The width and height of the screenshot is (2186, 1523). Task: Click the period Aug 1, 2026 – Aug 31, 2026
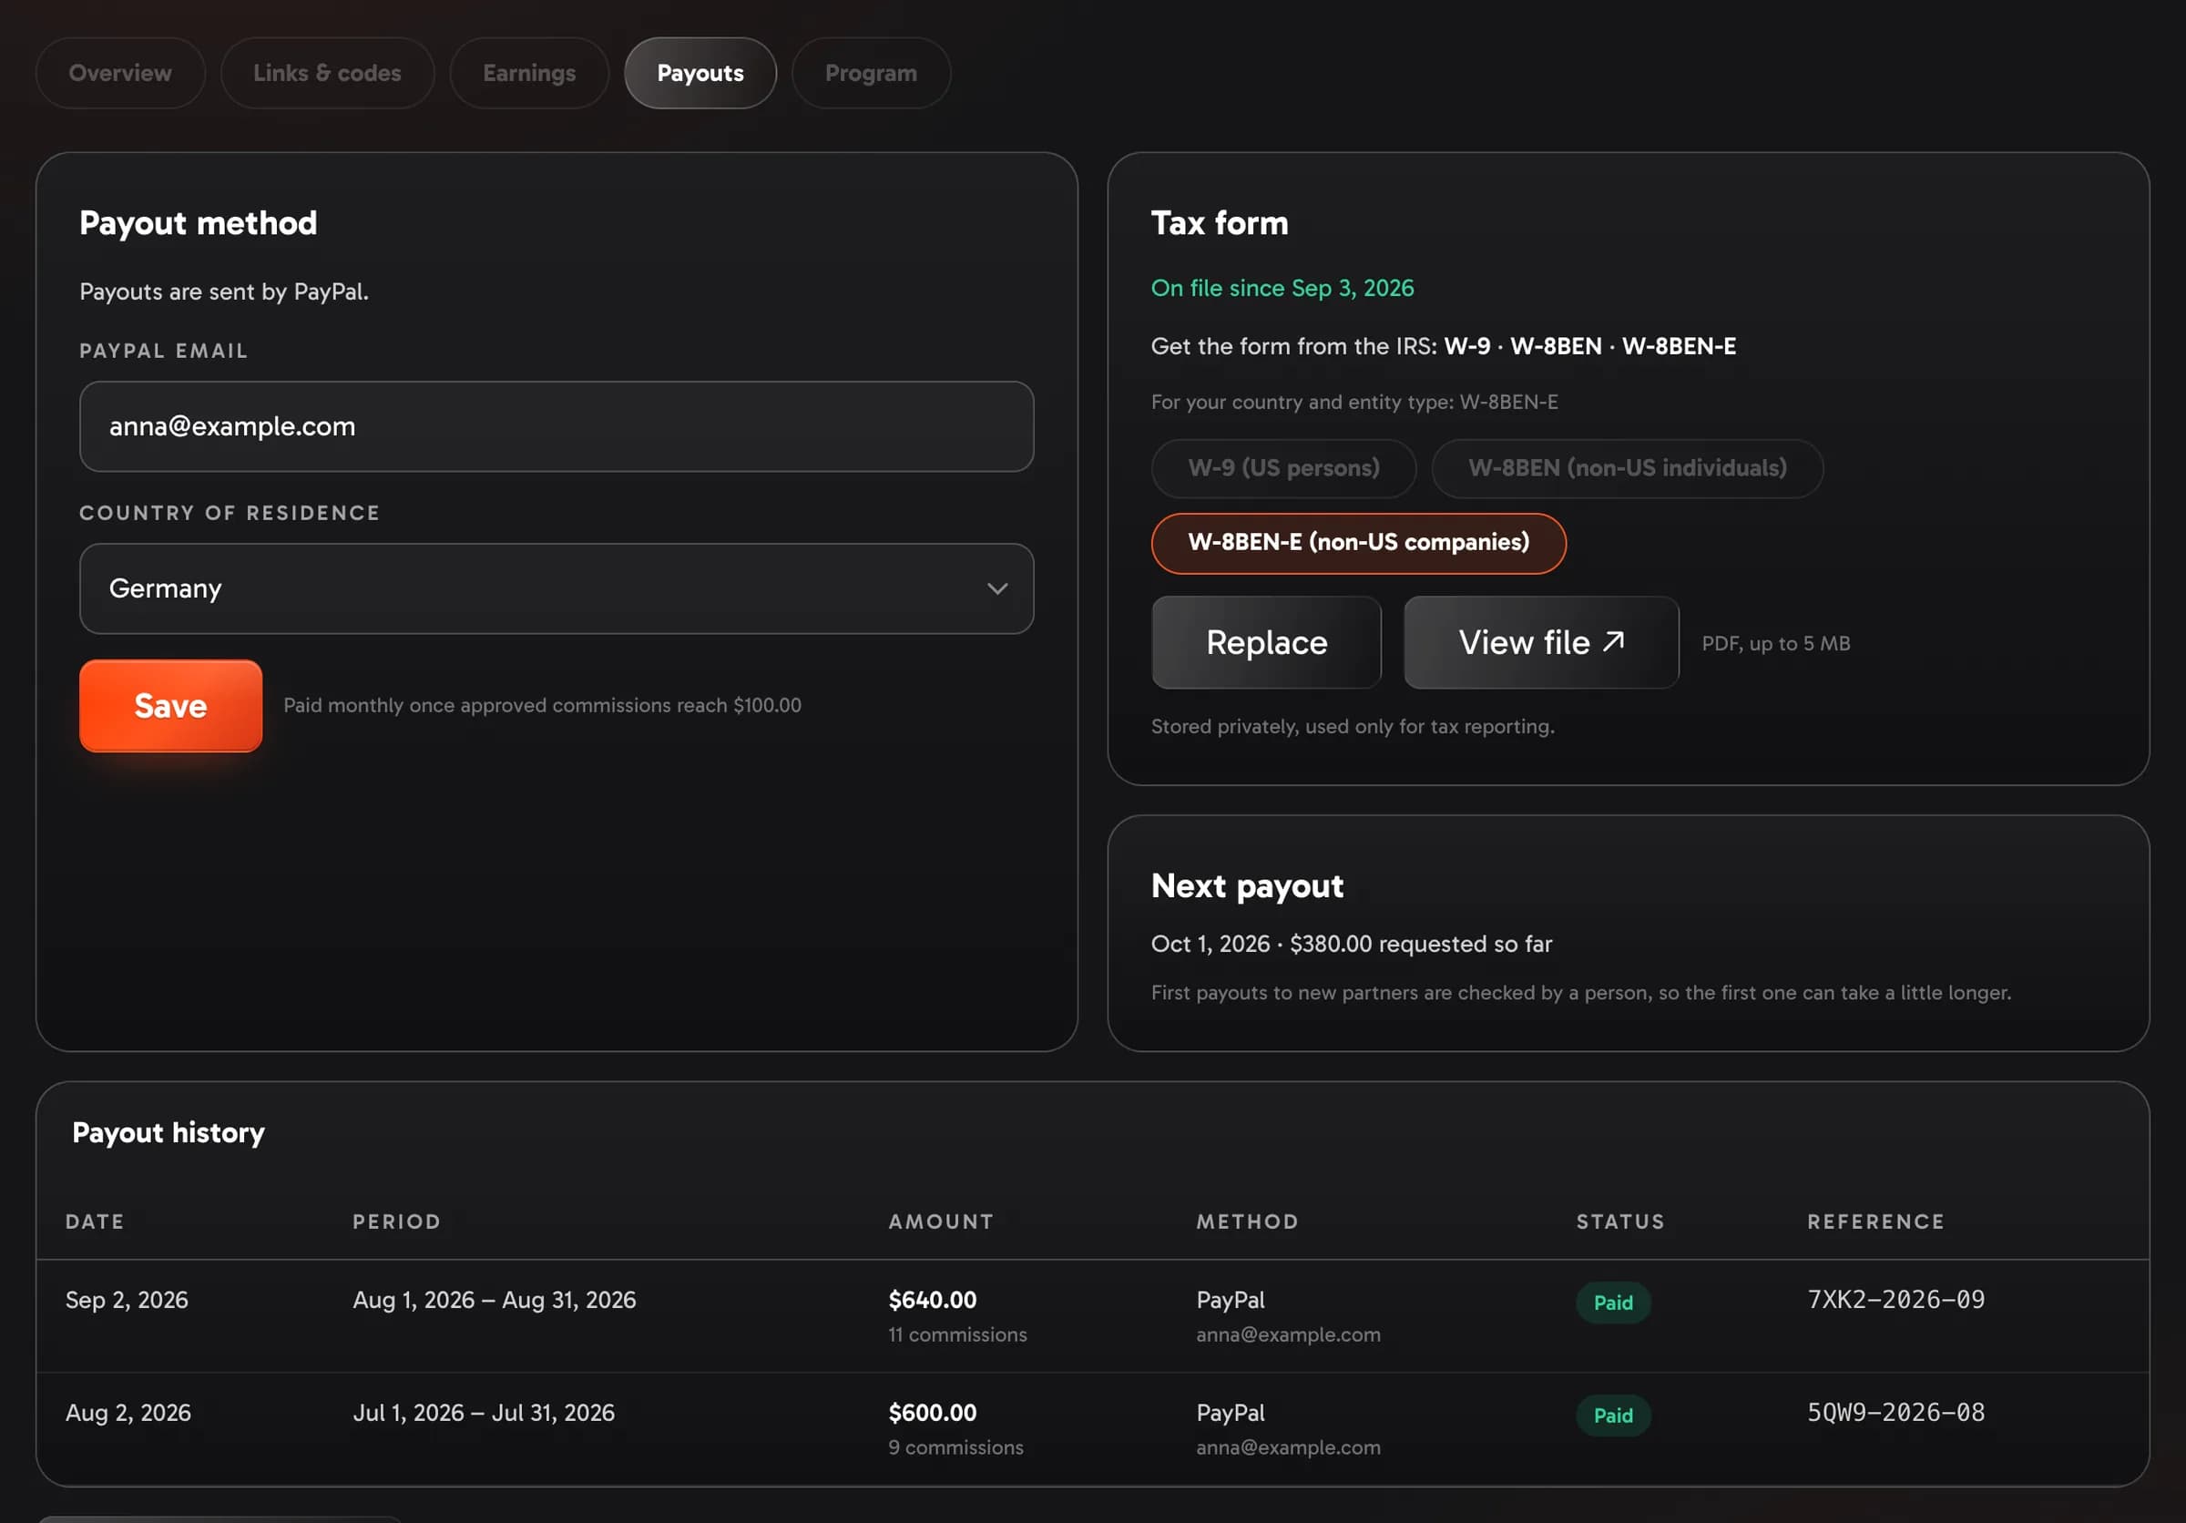[495, 1299]
